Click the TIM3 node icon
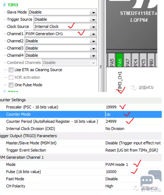The image size is (164, 195). coord(5,4)
